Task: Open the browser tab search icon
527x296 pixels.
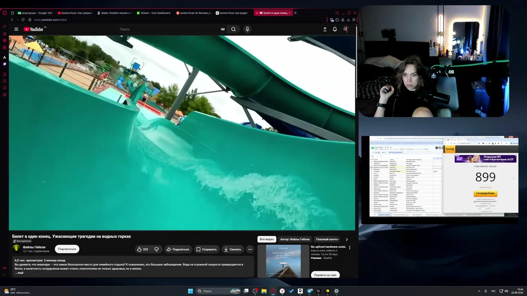Action: pyautogui.click(x=337, y=13)
